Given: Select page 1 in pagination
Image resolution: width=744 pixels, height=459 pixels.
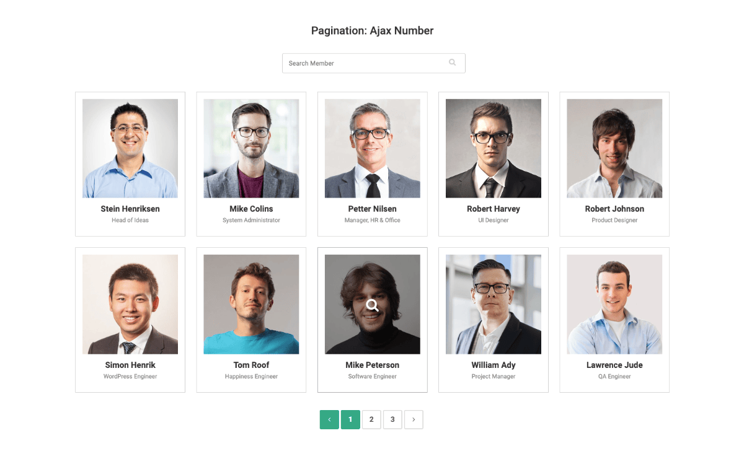Looking at the screenshot, I should point(350,419).
